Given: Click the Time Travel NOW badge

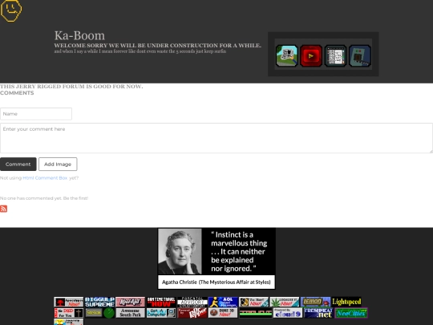Looking at the screenshot, I should coord(161,302).
